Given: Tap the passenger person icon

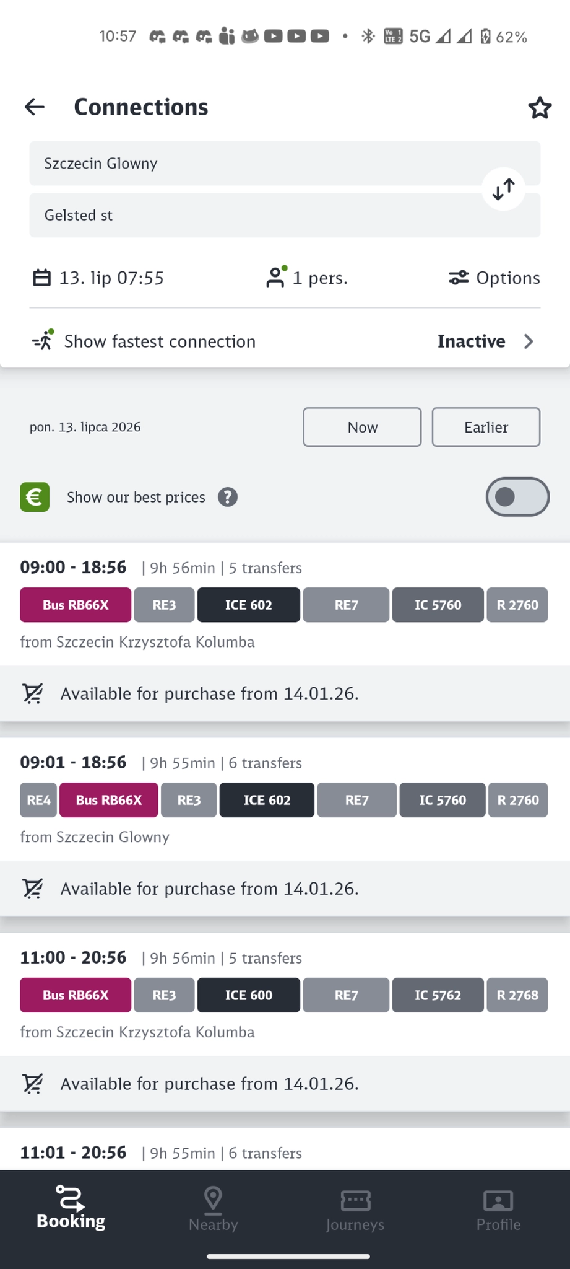Looking at the screenshot, I should (275, 277).
